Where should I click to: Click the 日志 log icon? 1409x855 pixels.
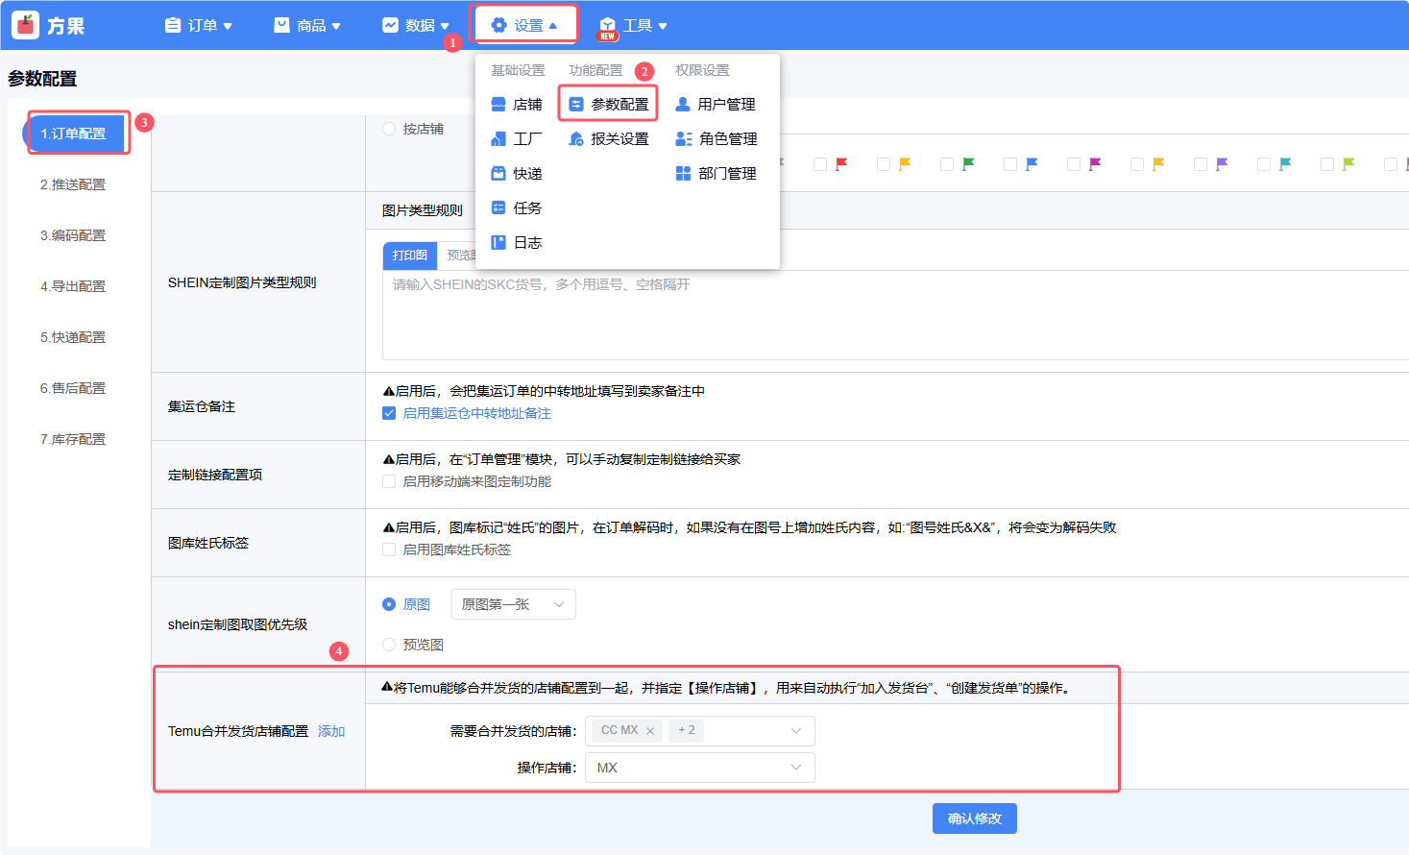[498, 242]
